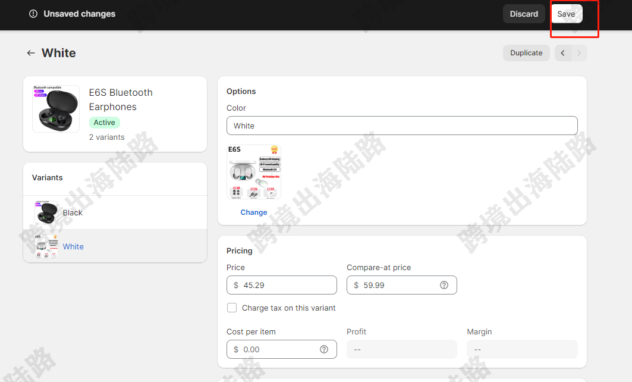Image resolution: width=632 pixels, height=382 pixels.
Task: Select the White variant row
Action: pos(115,246)
